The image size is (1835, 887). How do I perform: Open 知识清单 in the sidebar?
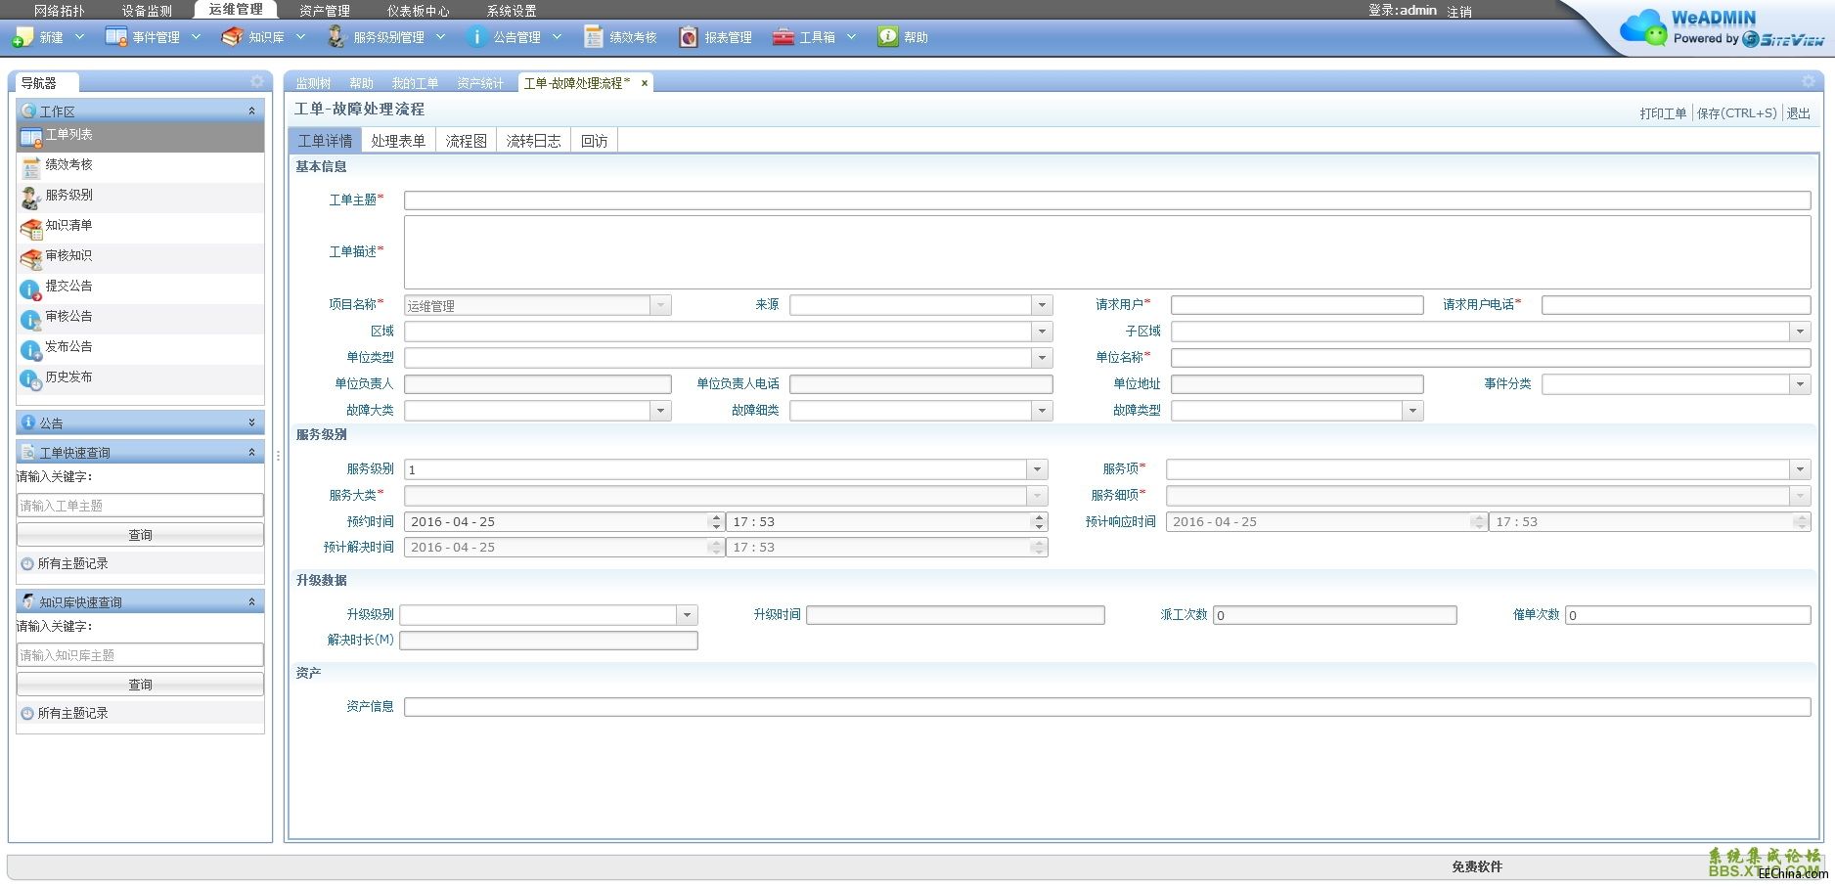[x=68, y=226]
